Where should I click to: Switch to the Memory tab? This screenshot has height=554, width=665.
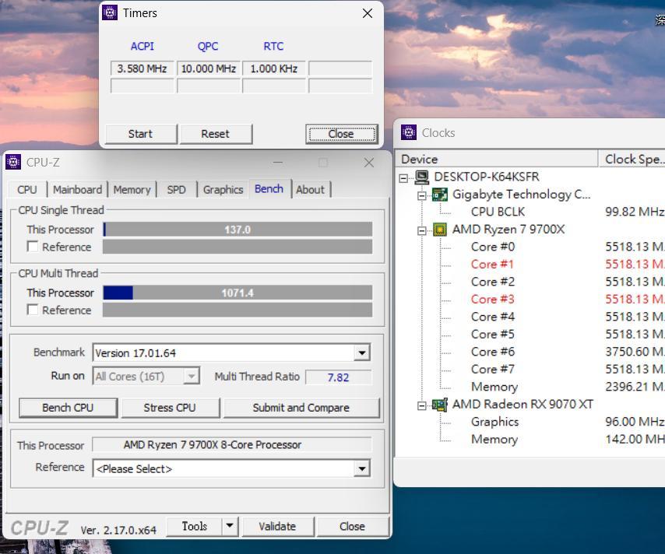[132, 189]
